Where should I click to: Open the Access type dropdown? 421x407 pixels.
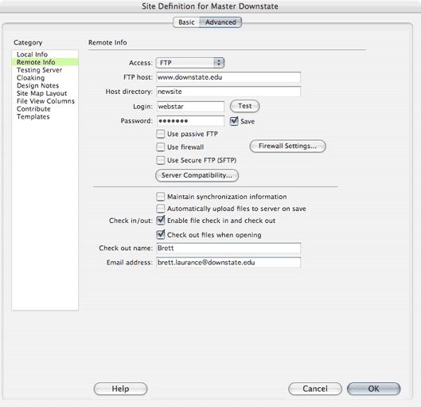[190, 63]
